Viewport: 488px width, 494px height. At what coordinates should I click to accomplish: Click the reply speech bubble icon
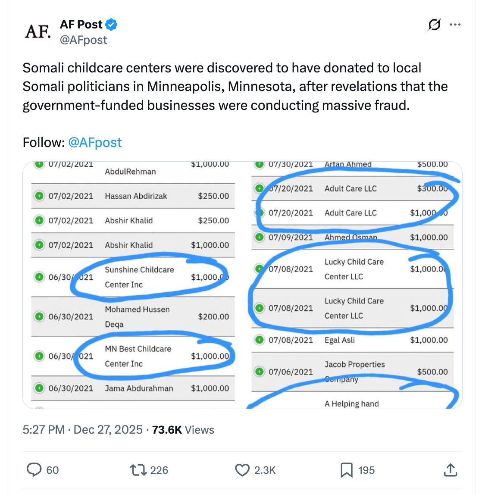[34, 470]
